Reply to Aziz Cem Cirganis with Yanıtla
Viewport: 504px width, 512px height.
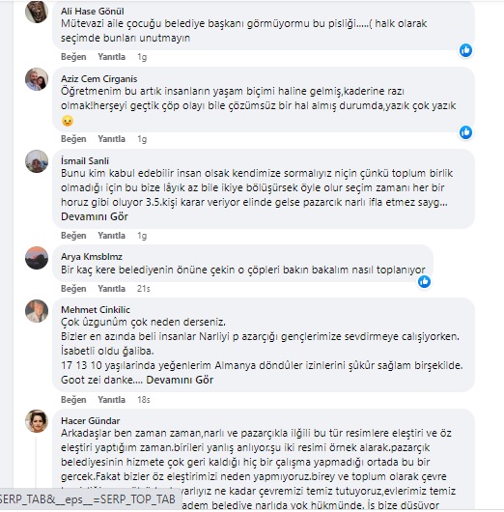point(112,139)
